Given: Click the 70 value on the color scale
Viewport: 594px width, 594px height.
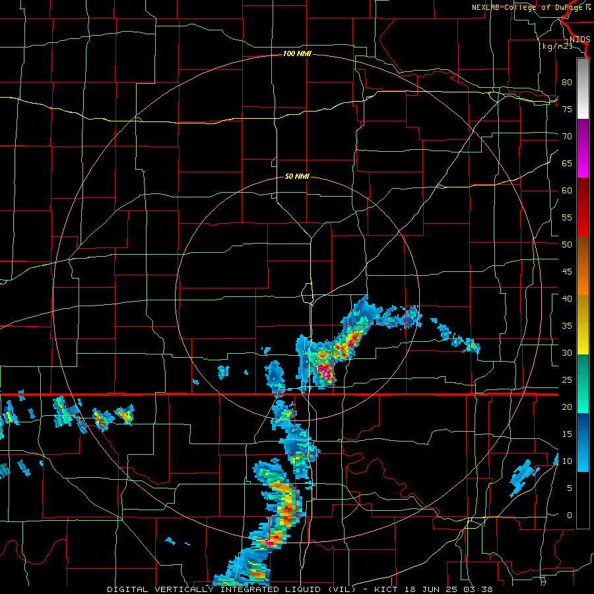Looking at the screenshot, I should [567, 137].
